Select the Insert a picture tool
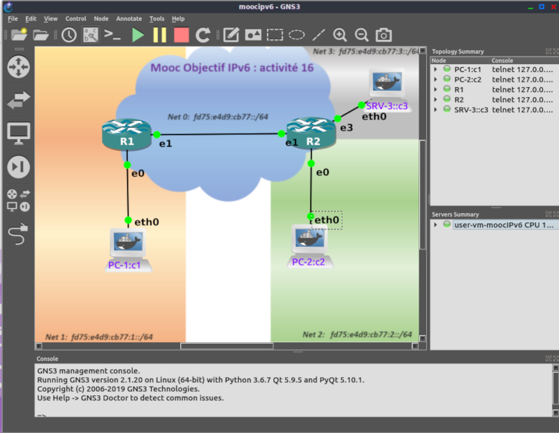Image resolution: width=559 pixels, height=433 pixels. tap(253, 35)
